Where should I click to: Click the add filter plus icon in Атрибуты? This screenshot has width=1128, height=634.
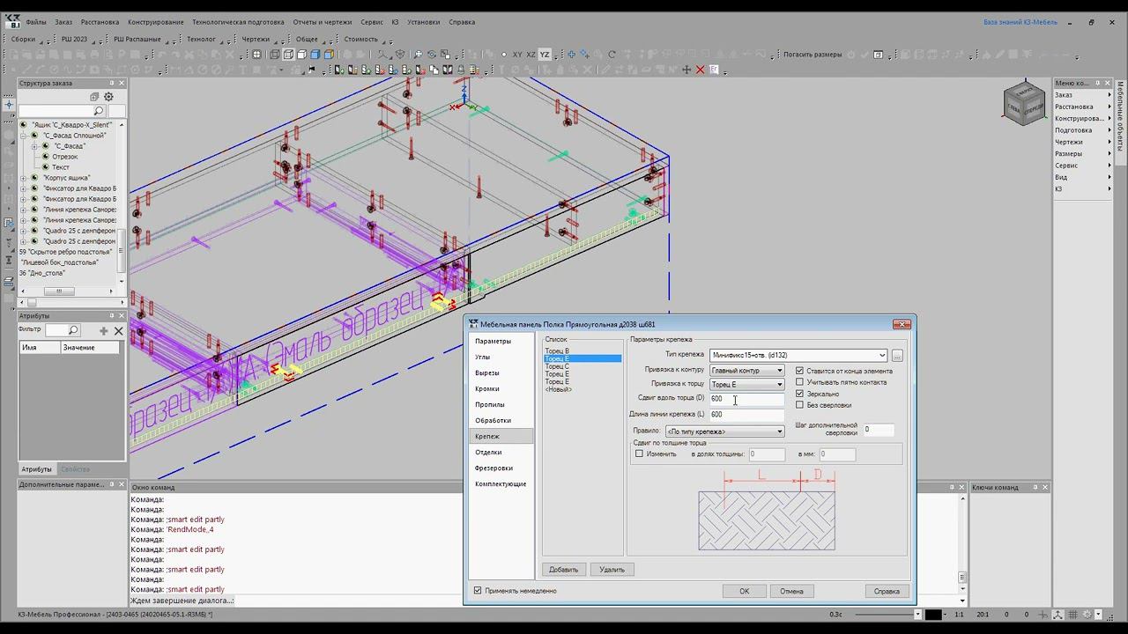[x=104, y=331]
